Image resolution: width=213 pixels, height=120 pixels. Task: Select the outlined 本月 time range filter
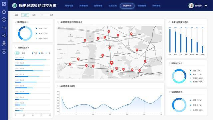25,15
